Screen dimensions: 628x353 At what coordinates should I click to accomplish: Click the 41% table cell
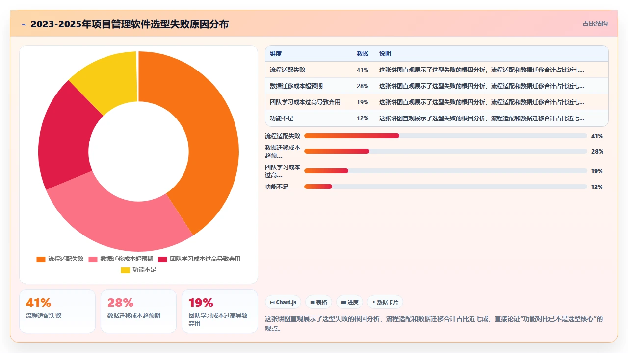(363, 70)
